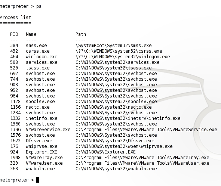Click the VMwareService.exe process name

point(48,130)
